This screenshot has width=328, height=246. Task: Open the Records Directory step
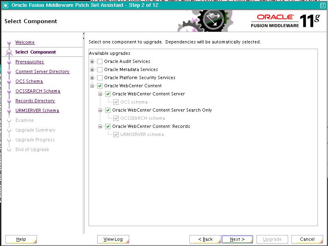click(35, 101)
